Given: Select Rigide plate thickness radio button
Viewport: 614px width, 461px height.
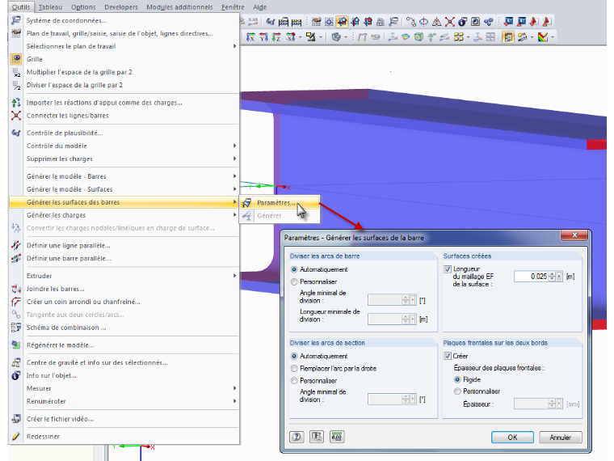Looking at the screenshot, I should tap(457, 379).
